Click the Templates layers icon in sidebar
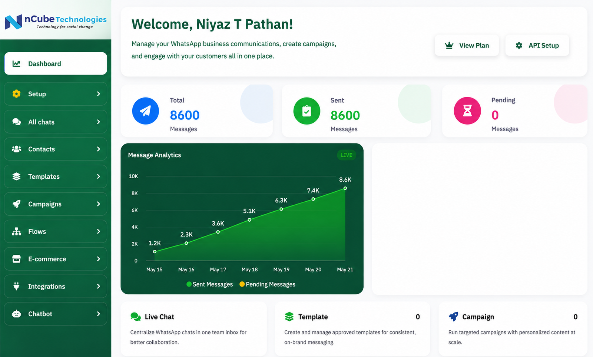The image size is (593, 357). click(x=16, y=176)
